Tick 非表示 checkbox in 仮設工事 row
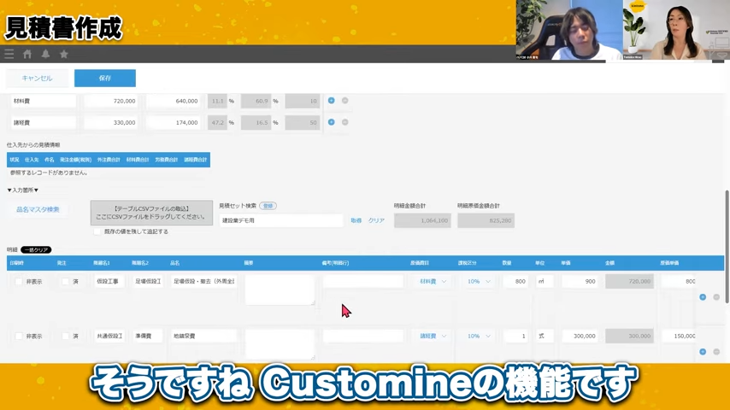The width and height of the screenshot is (730, 410). [19, 282]
